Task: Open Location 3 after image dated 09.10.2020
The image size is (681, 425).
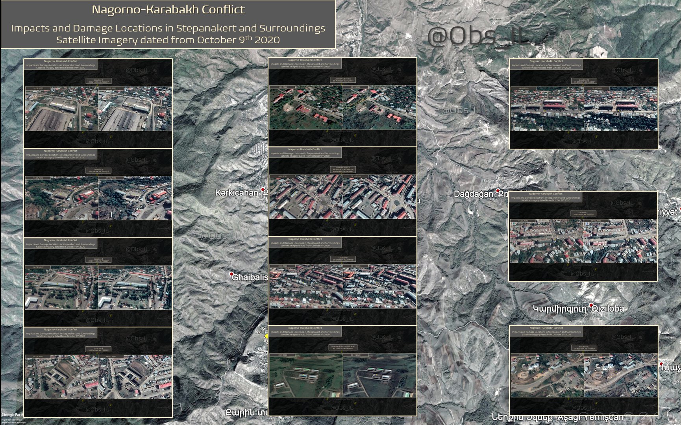Action: 135,287
